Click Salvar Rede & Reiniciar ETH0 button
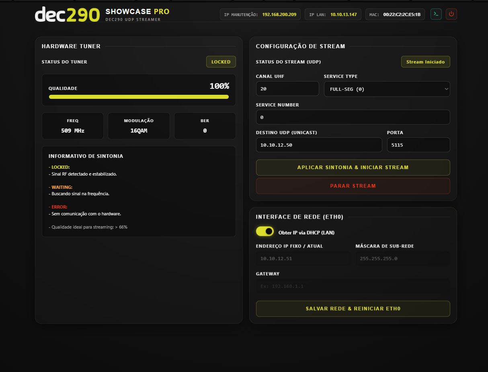The width and height of the screenshot is (488, 372). [x=353, y=309]
